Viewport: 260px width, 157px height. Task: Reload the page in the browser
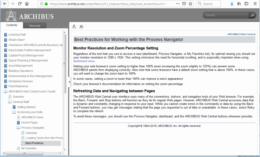[x=19, y=4]
